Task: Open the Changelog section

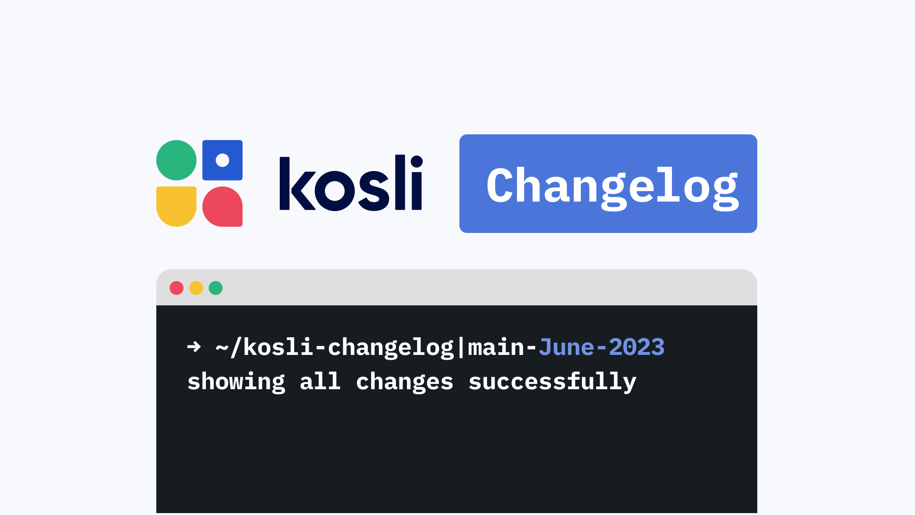Action: click(x=608, y=183)
